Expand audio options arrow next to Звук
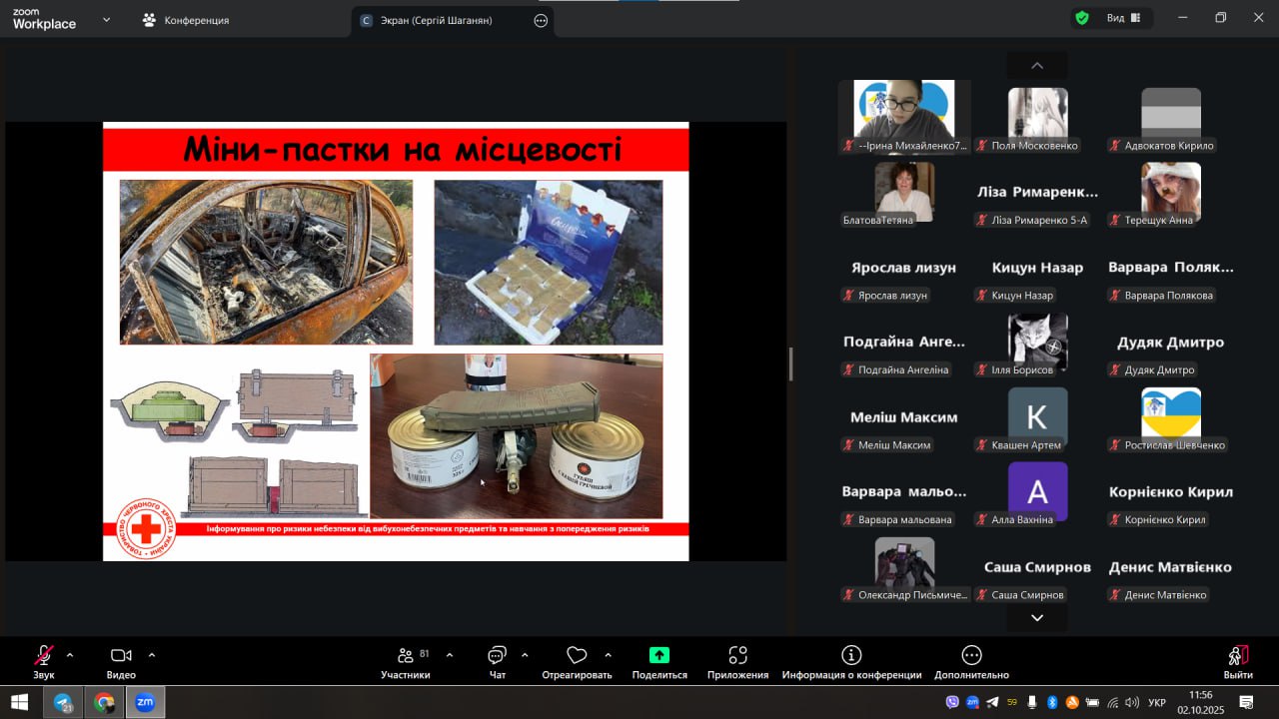Viewport: 1279px width, 719px height. 70,655
